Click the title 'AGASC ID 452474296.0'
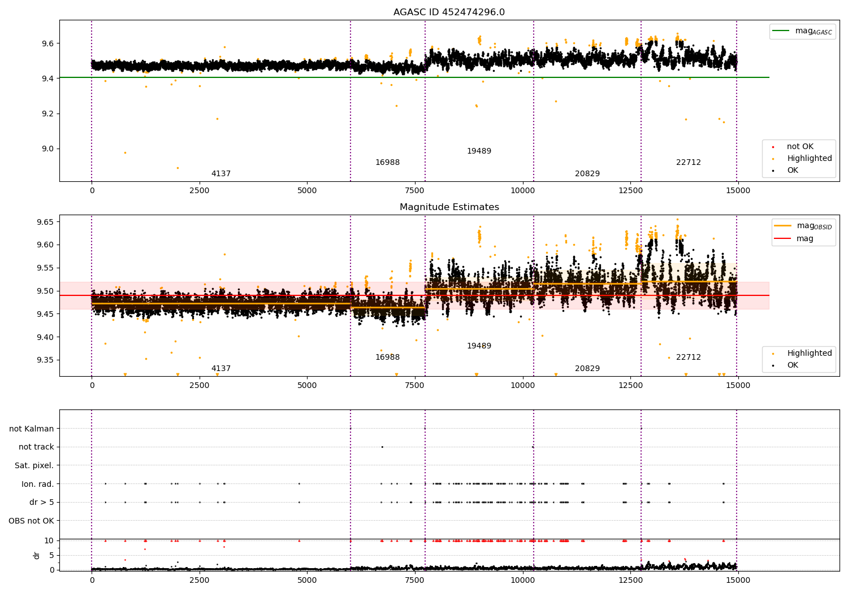This screenshot has width=848, height=593. [449, 12]
